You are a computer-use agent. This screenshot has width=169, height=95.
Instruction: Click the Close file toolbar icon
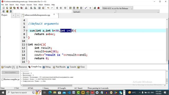pos(18,8)
